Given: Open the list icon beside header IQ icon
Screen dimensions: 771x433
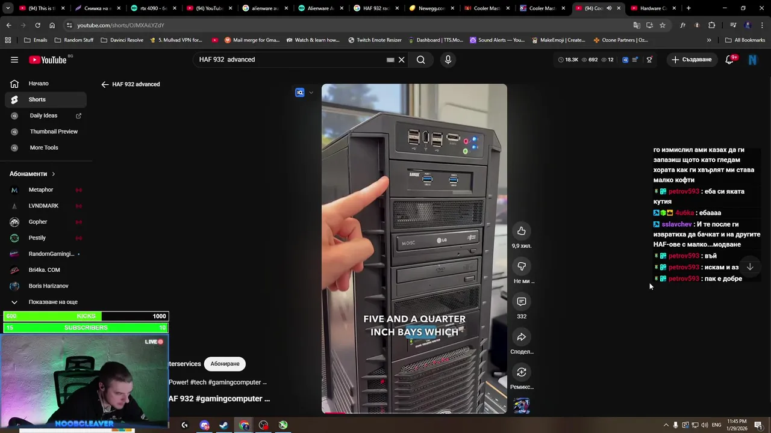Looking at the screenshot, I should pos(635,60).
